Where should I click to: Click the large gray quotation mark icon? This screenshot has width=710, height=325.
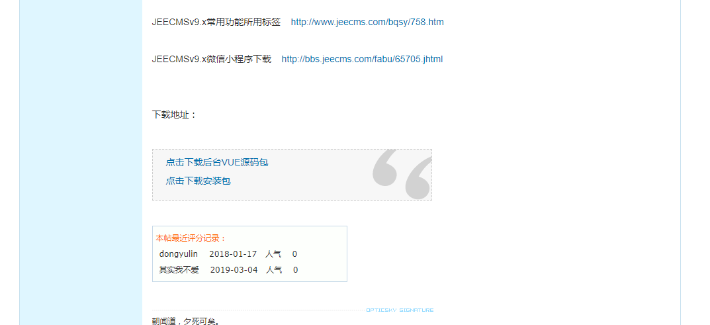[402, 174]
